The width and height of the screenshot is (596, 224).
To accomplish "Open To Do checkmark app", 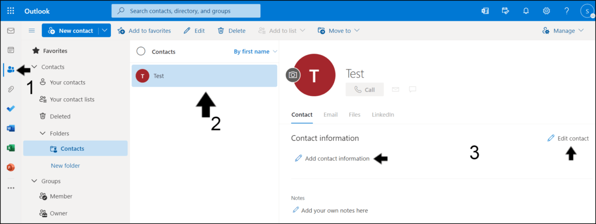I will pos(11,109).
